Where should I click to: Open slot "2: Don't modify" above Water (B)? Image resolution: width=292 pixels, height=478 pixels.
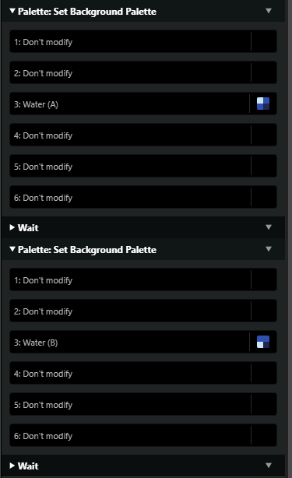click(x=143, y=311)
